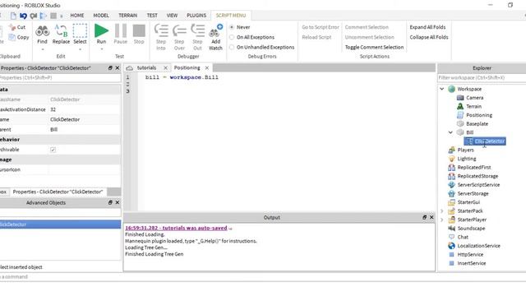Image resolution: width=526 pixels, height=296 pixels.
Task: Close the Positioning script tab
Action: click(x=207, y=67)
